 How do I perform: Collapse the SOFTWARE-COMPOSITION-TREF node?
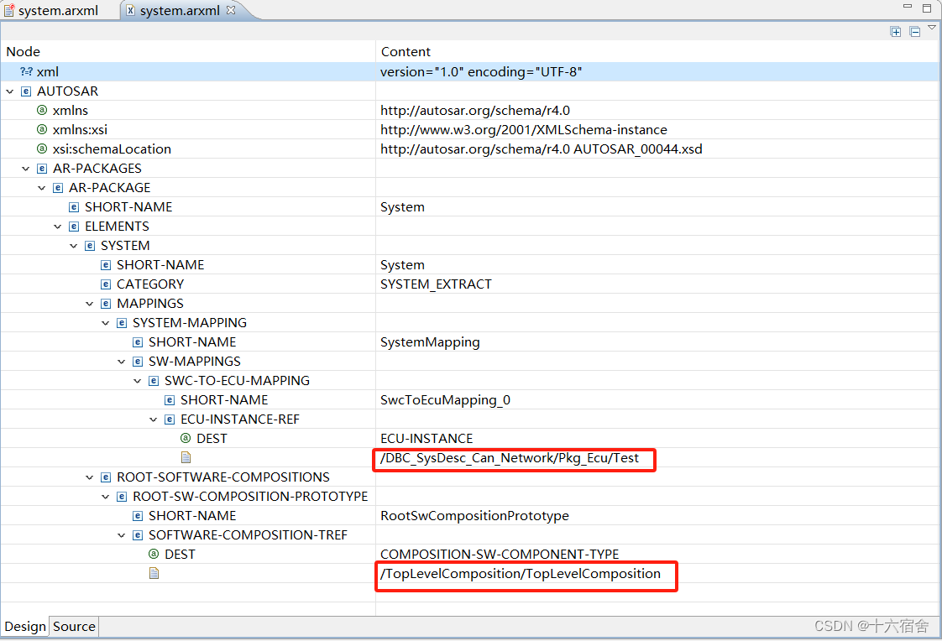[122, 535]
